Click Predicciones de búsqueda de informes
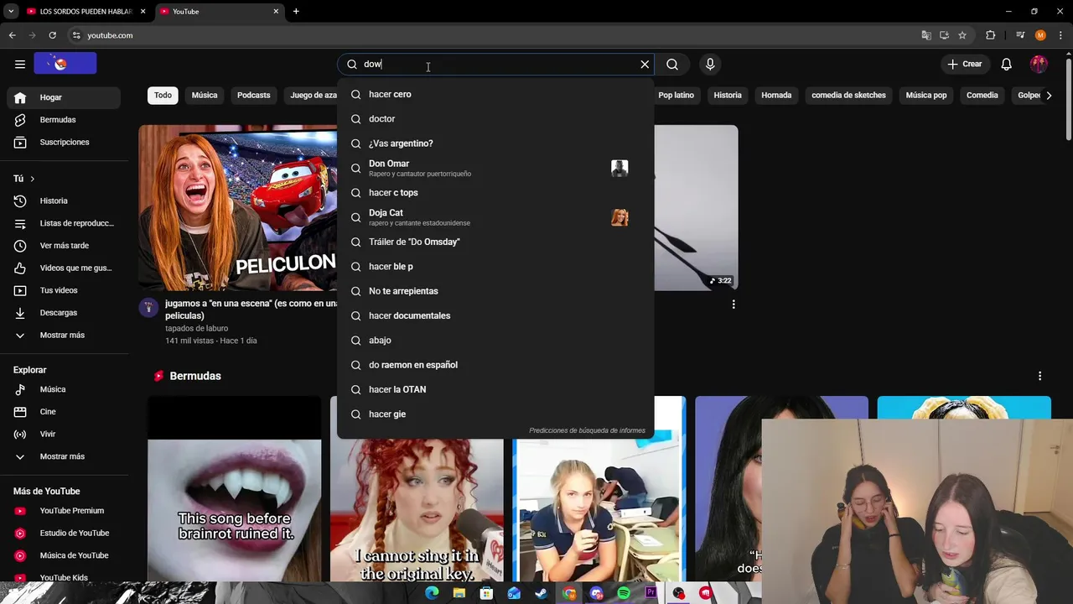This screenshot has width=1073, height=604. click(587, 430)
